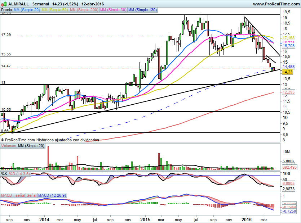Viewport: 301px width, 223px height.
Task: Select the %K stochastic label
Action: pos(4,174)
